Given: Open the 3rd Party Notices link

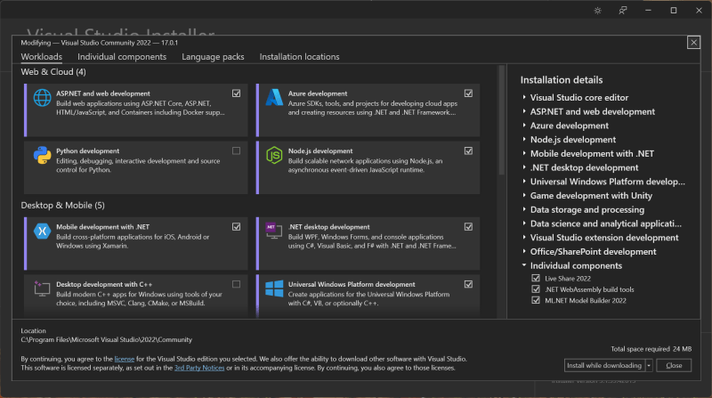Looking at the screenshot, I should (x=199, y=368).
